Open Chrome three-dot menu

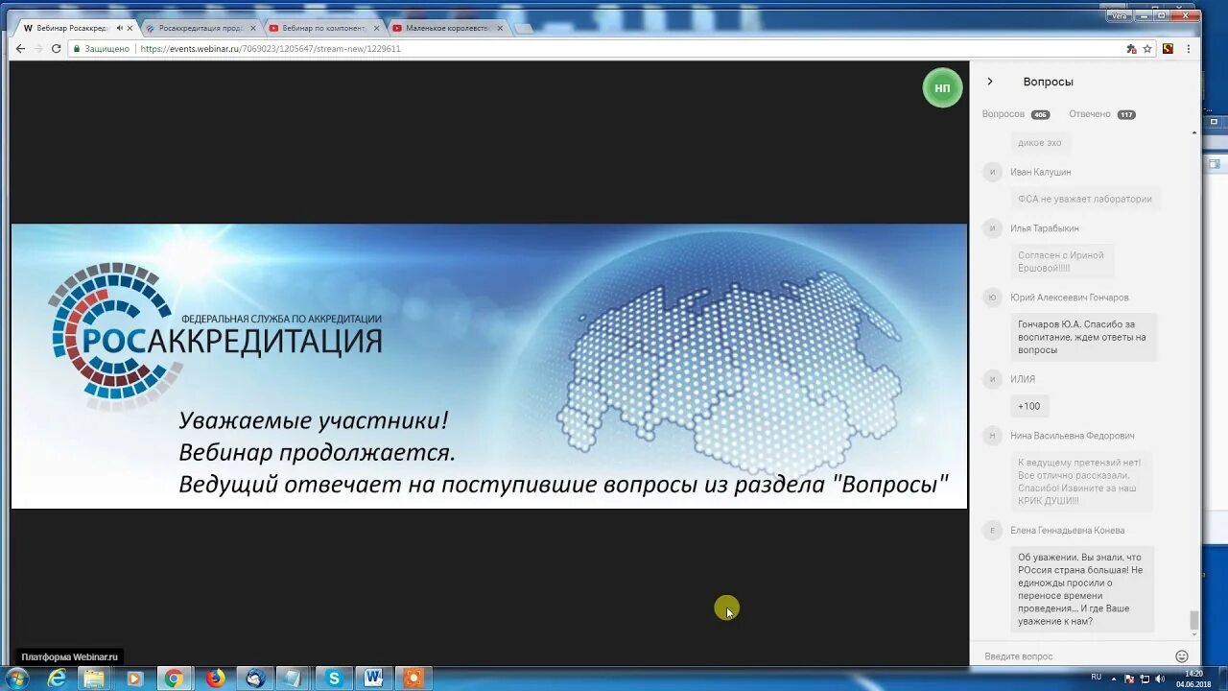click(1188, 49)
